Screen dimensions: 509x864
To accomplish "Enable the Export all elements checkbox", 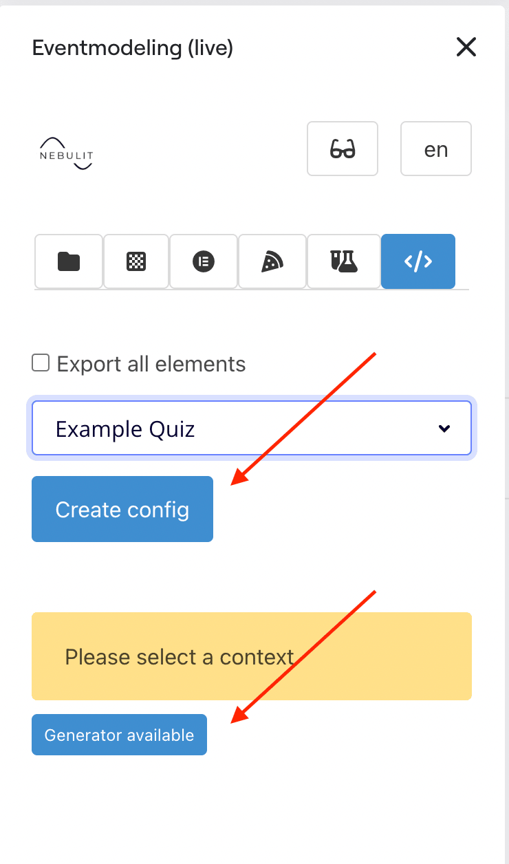I will point(41,363).
